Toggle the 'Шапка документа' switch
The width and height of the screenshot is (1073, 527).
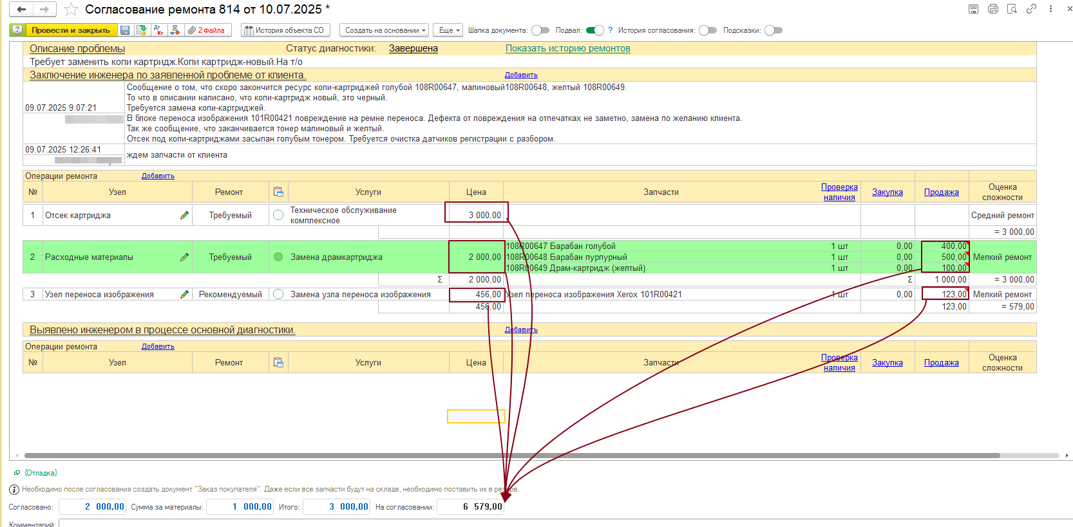coord(540,30)
